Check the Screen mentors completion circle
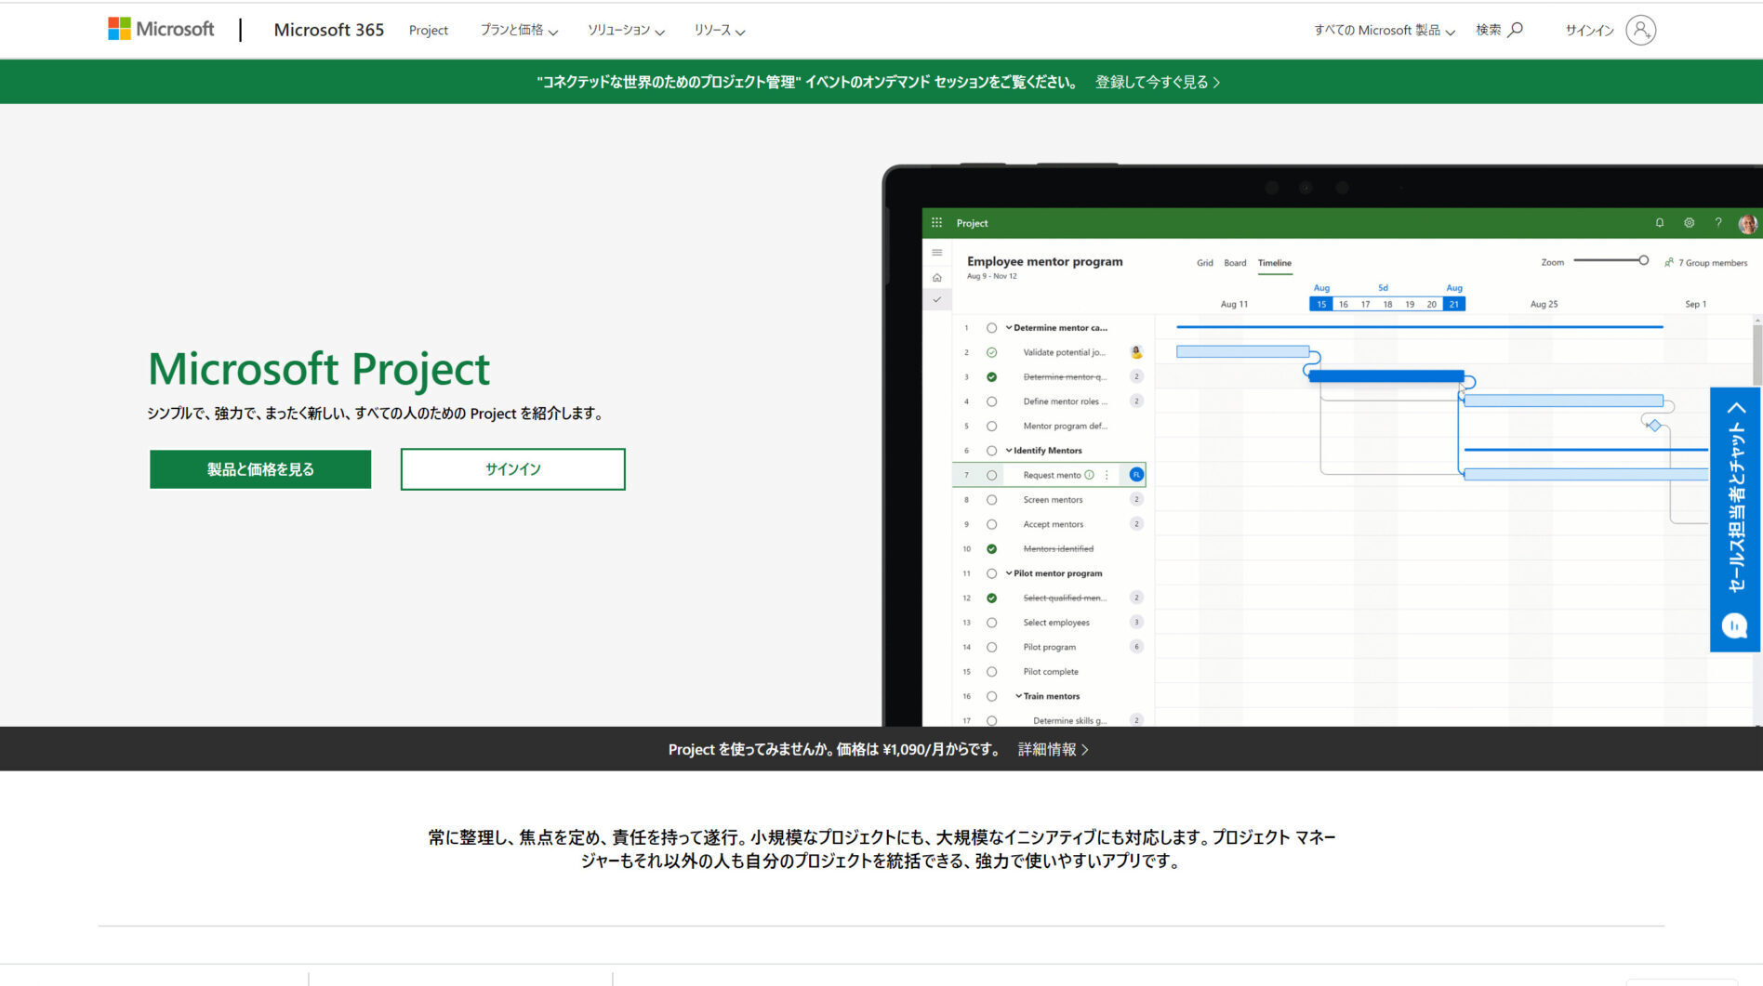The height and width of the screenshot is (986, 1763). tap(991, 499)
